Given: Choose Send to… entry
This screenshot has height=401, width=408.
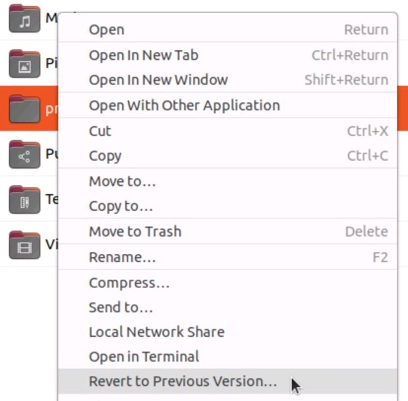Looking at the screenshot, I should 121,307.
